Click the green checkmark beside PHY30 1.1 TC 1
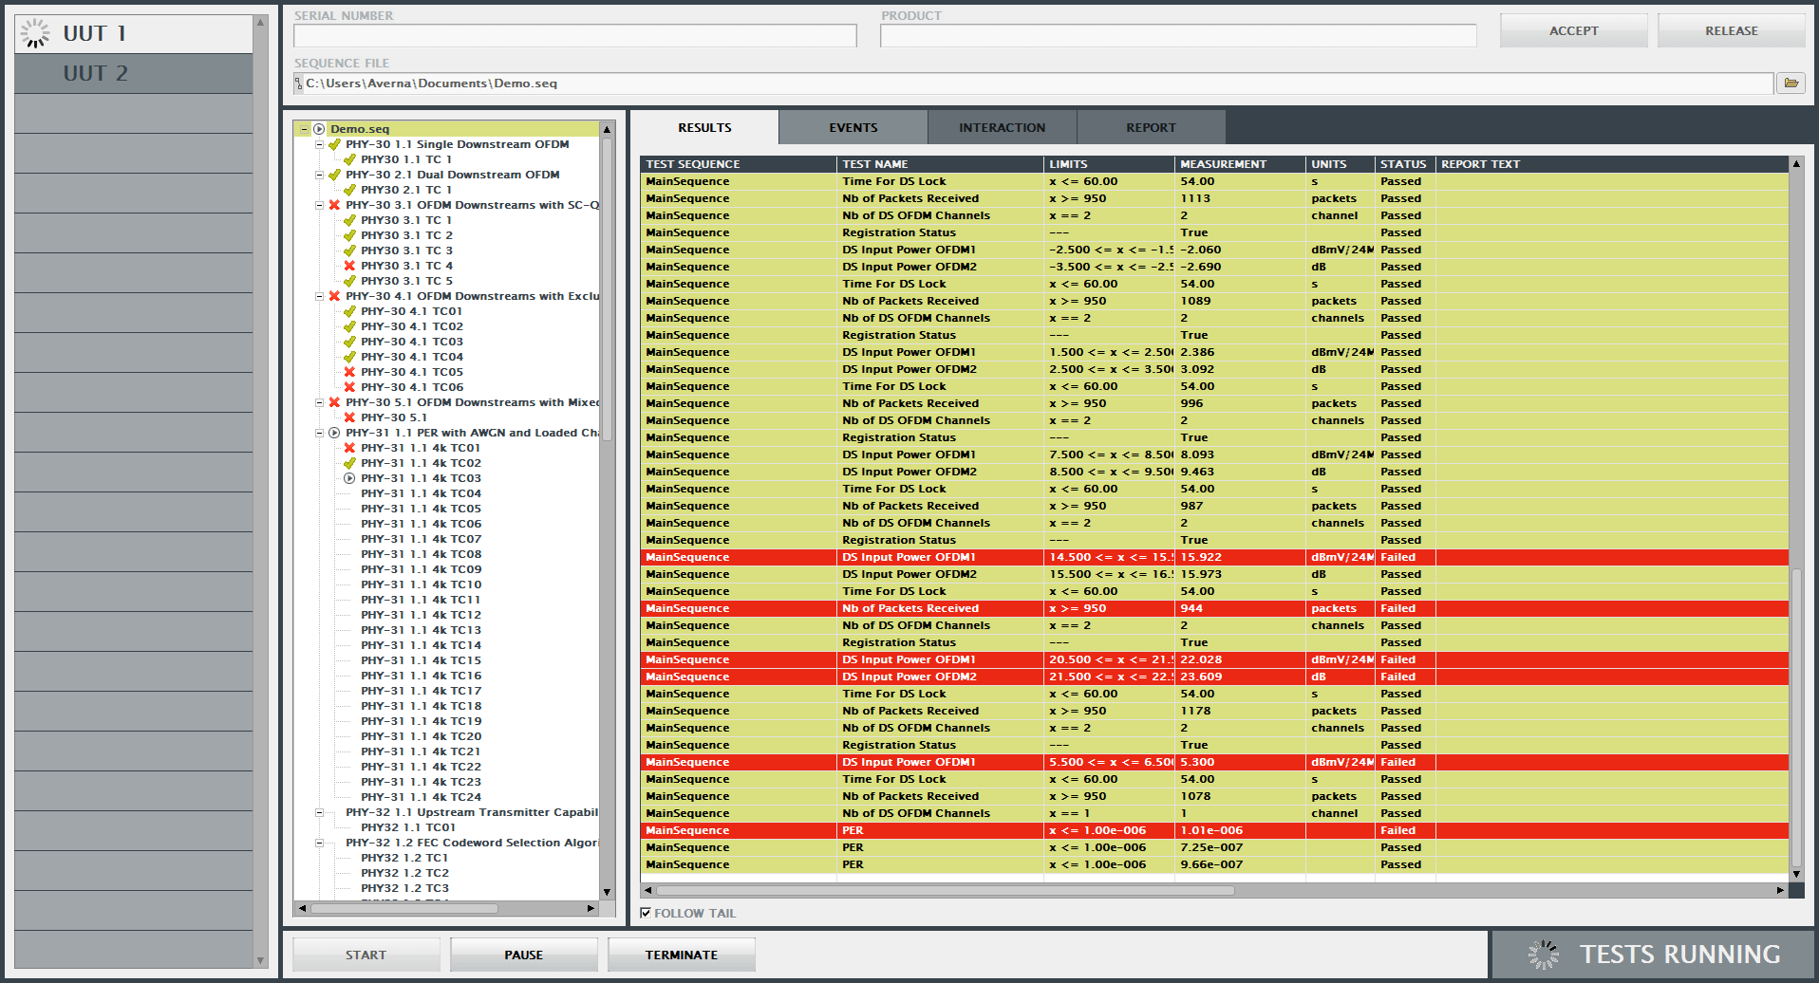Screen dimensions: 1819x983 [349, 159]
